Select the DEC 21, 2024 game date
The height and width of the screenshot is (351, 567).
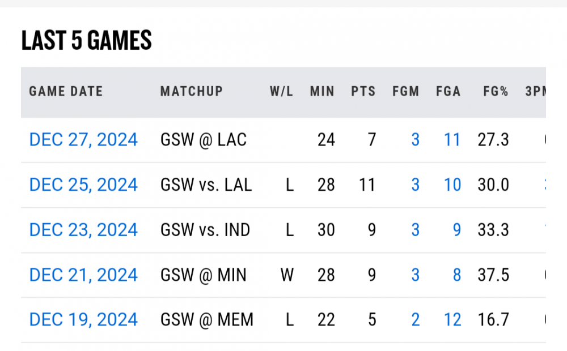pos(83,276)
